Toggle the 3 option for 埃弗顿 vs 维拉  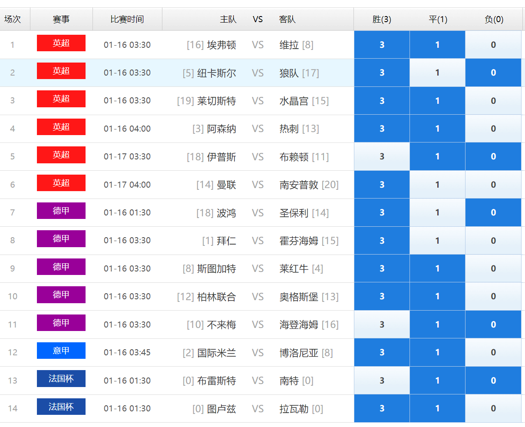(x=382, y=45)
